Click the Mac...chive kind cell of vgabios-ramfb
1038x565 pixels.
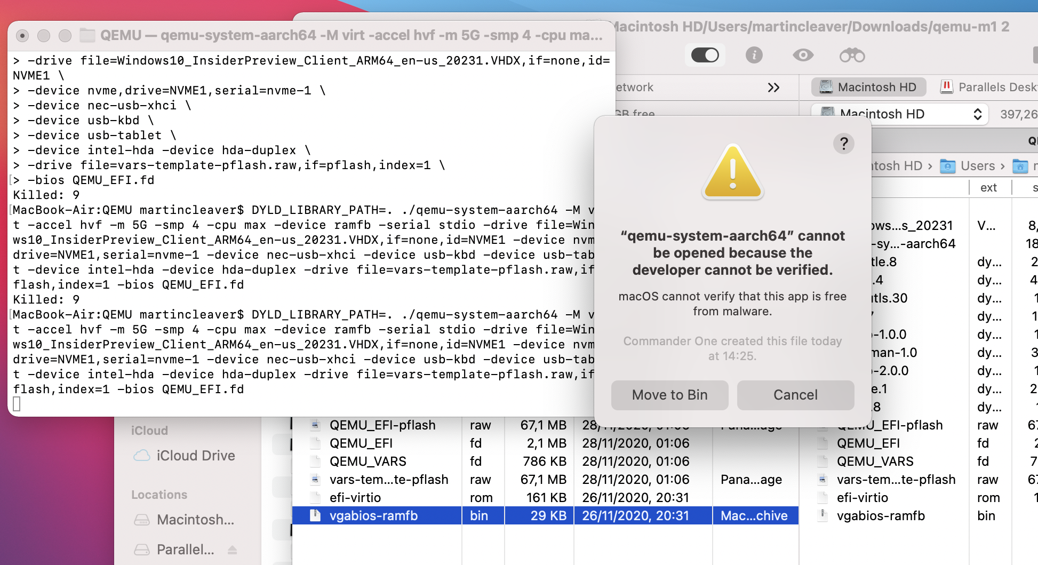[x=755, y=516]
